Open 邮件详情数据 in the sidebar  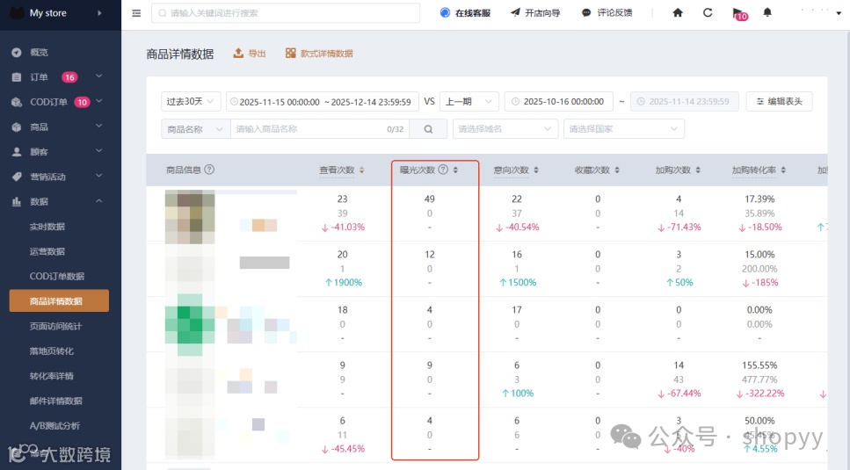click(x=56, y=401)
